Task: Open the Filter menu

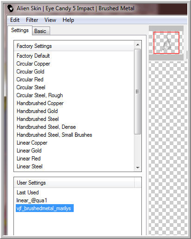Action: (x=32, y=20)
